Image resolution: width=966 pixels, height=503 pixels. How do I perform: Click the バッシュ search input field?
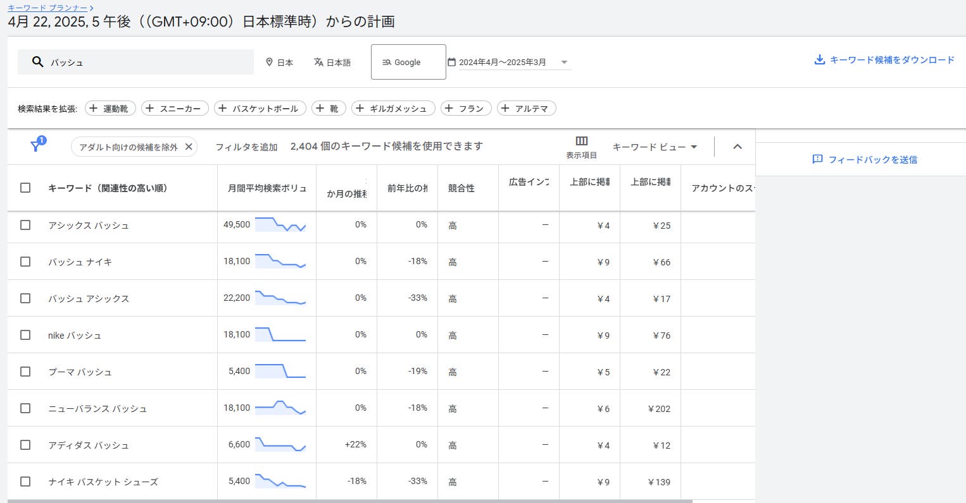135,62
